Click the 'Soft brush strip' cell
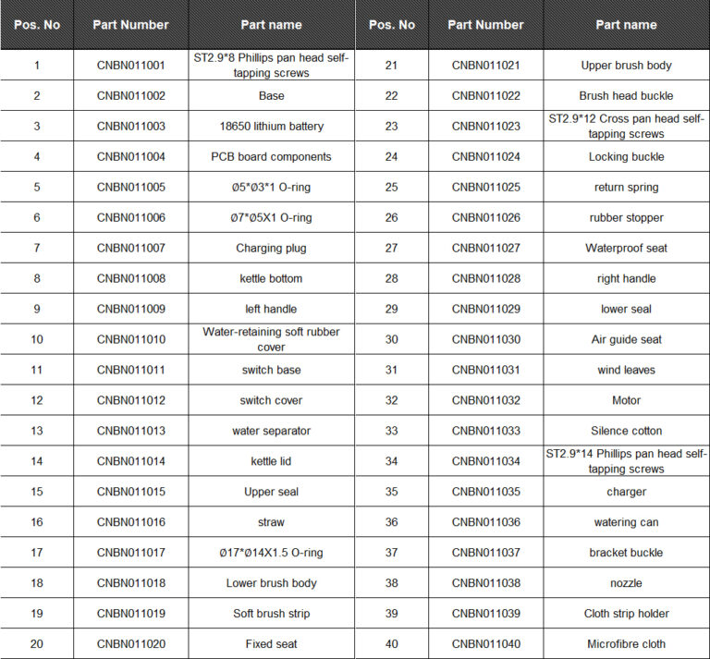The width and height of the screenshot is (710, 659). click(271, 614)
